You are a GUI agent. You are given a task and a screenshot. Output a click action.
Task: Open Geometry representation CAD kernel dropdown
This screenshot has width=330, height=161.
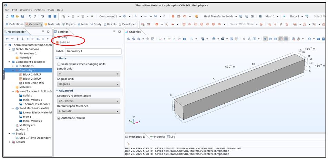[x=89, y=101]
